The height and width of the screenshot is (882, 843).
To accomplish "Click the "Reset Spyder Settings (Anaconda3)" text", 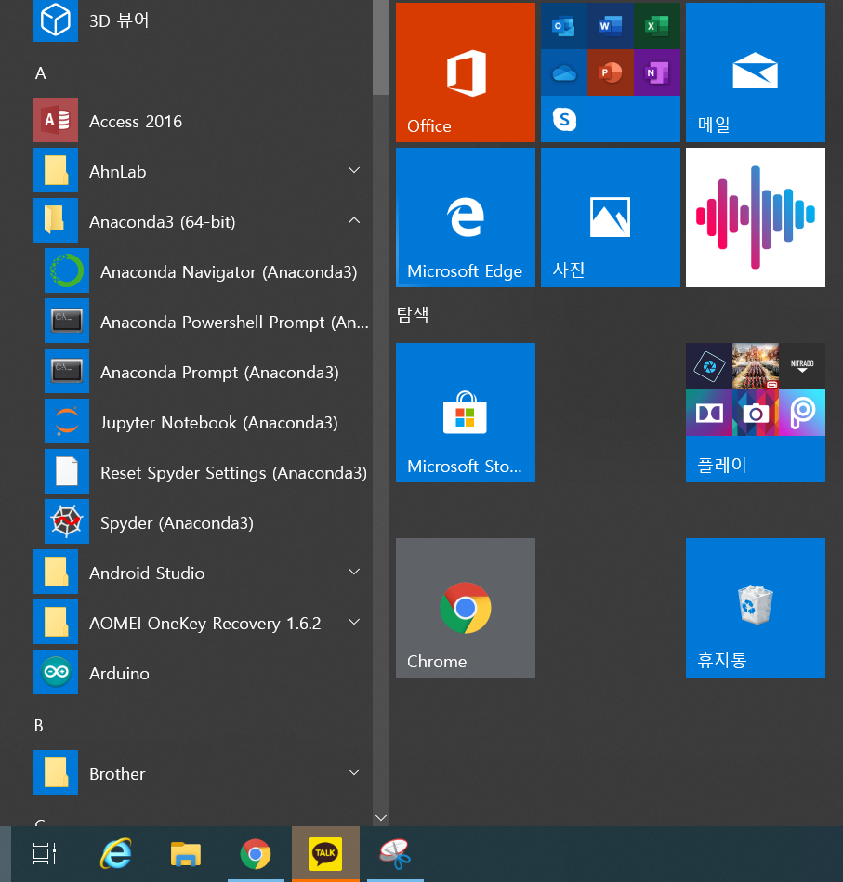I will [x=233, y=473].
